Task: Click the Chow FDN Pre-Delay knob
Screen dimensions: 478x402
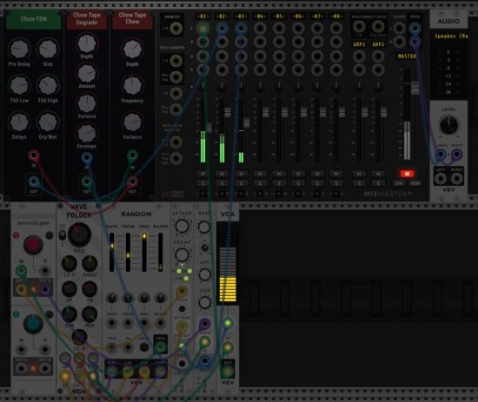Action: pyautogui.click(x=19, y=49)
